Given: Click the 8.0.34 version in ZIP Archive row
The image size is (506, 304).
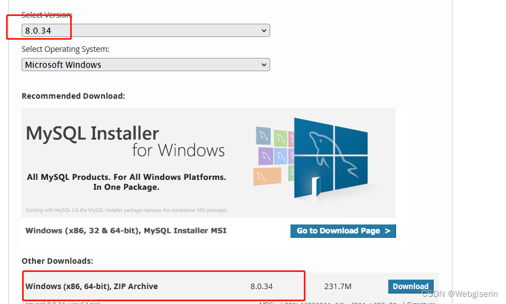Looking at the screenshot, I should click(261, 286).
